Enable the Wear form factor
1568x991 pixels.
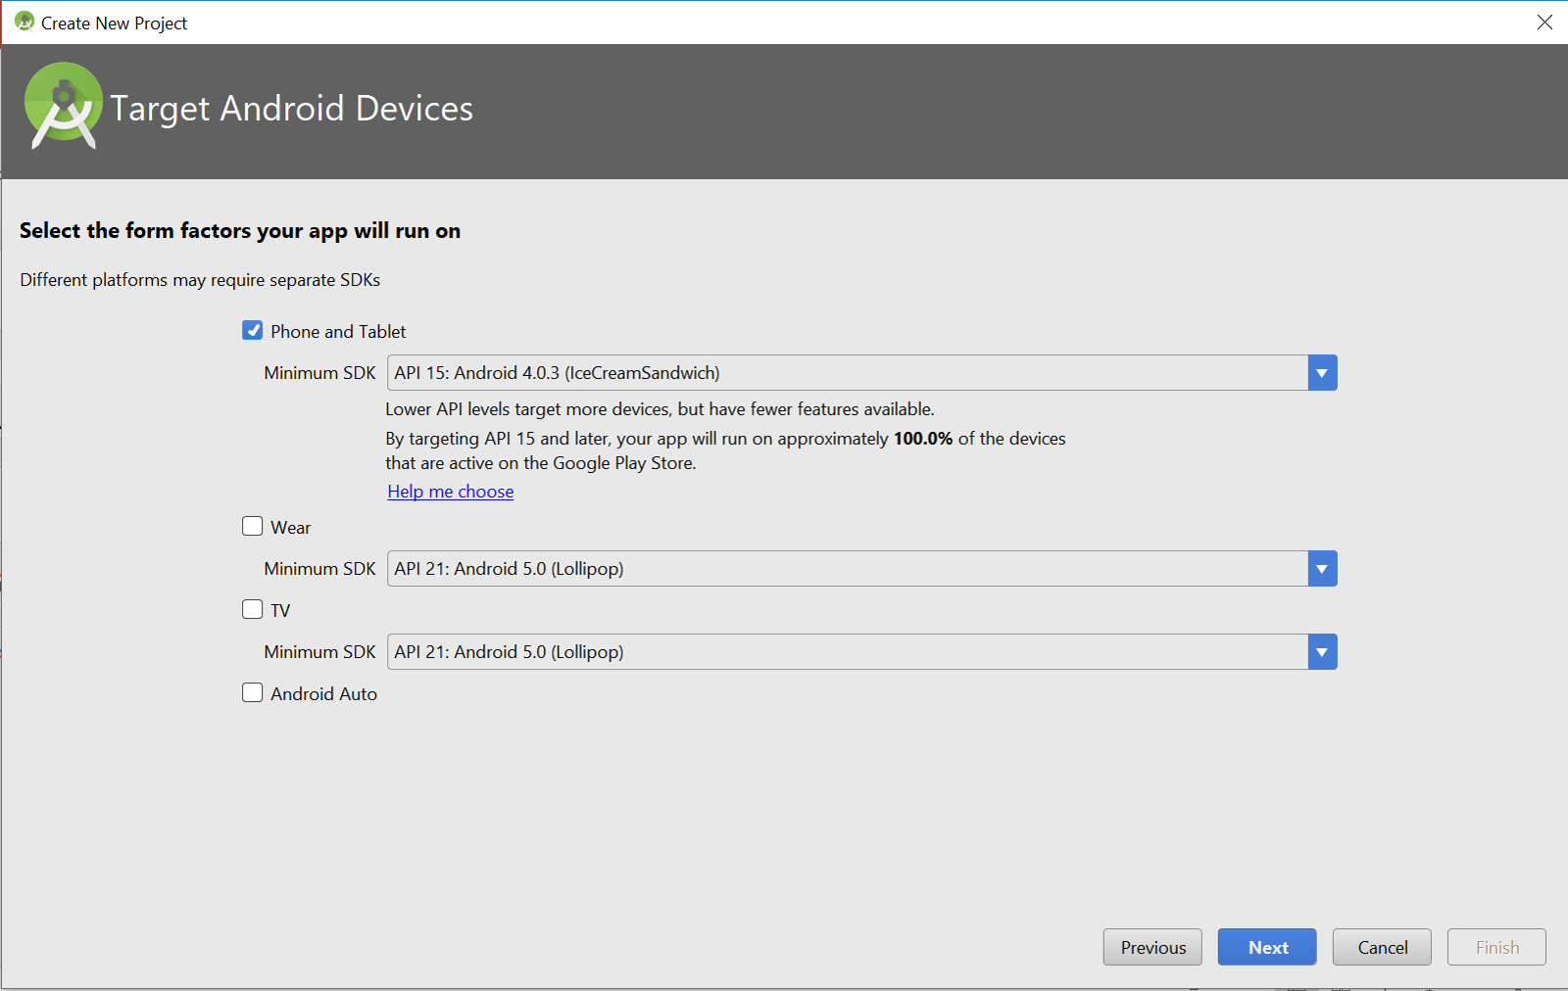252,526
